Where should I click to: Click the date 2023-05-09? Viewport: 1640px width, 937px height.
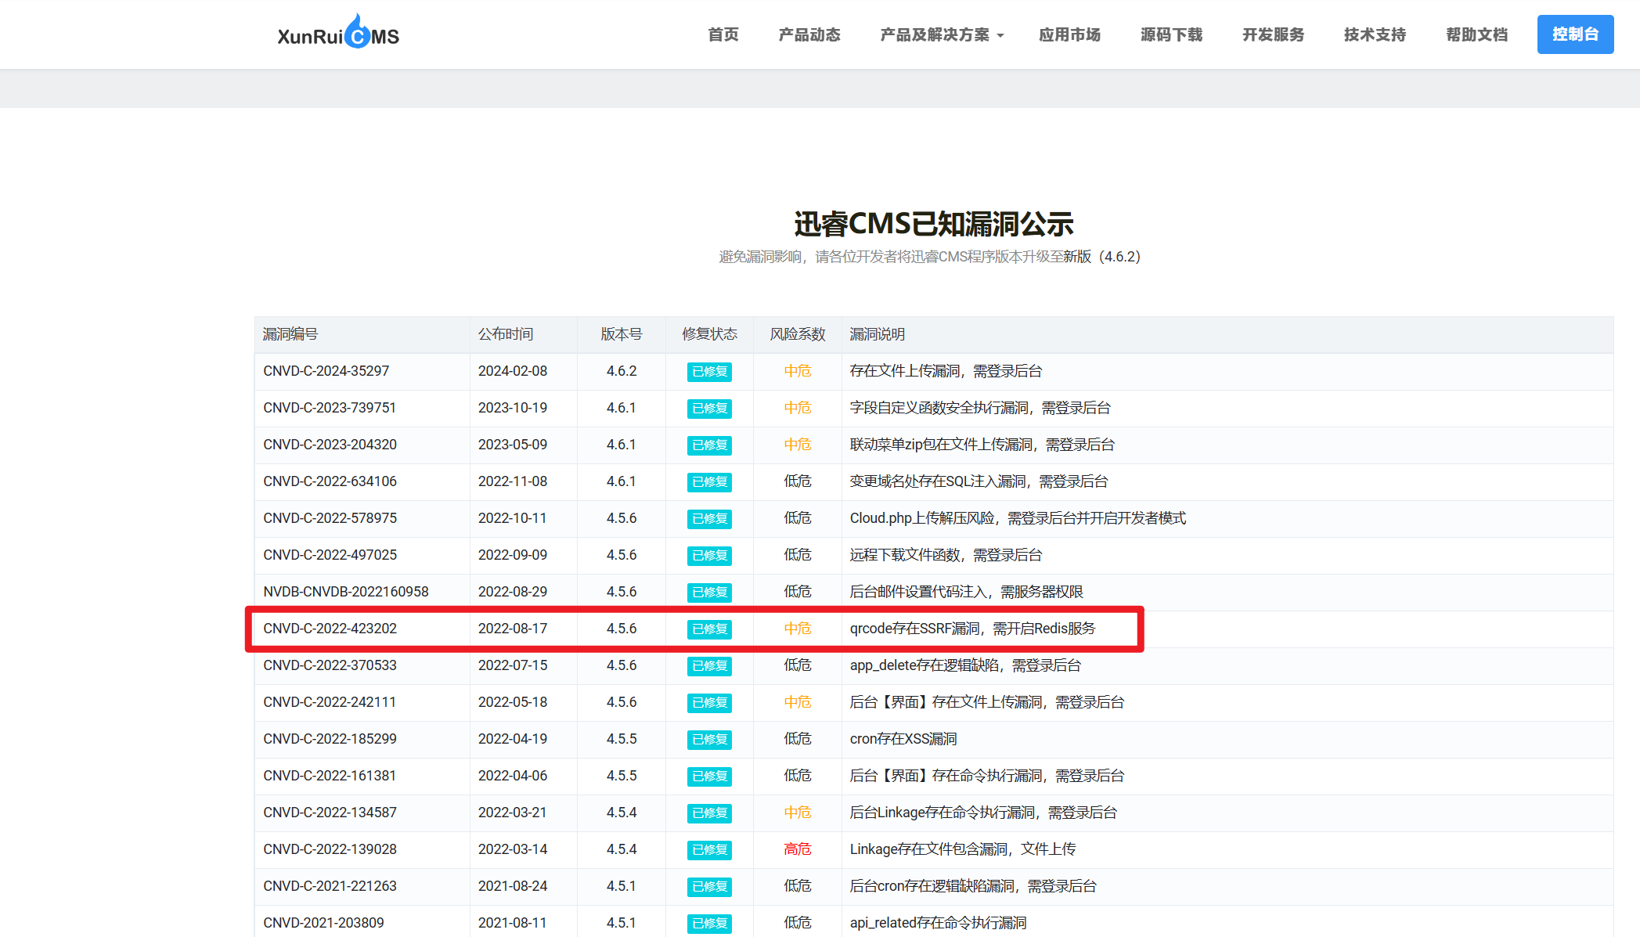pos(513,445)
